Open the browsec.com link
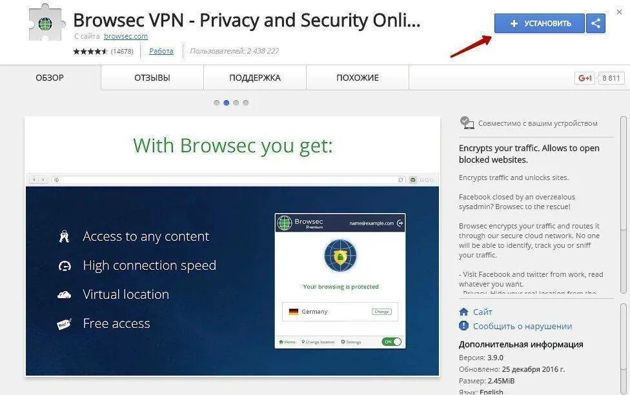 point(126,36)
